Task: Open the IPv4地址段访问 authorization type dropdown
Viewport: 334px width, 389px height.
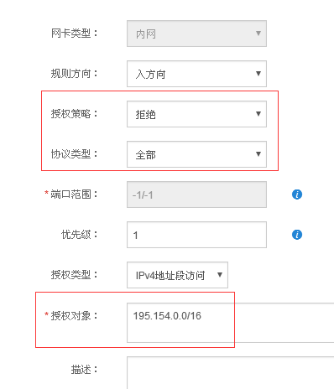Action: [177, 275]
